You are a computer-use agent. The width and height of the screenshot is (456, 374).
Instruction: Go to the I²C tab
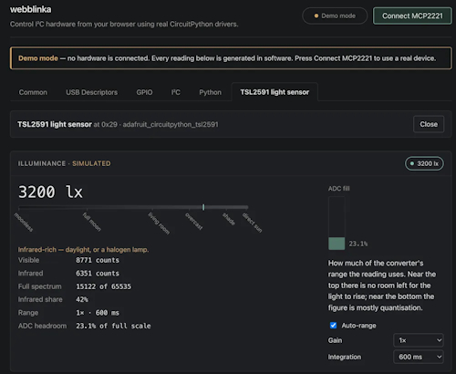pyautogui.click(x=176, y=92)
